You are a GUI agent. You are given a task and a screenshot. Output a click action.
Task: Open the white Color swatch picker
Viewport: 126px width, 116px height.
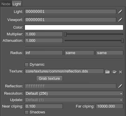pyautogui.click(x=74, y=27)
